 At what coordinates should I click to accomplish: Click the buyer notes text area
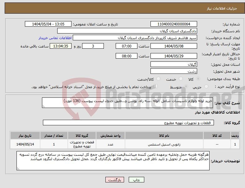(113, 161)
